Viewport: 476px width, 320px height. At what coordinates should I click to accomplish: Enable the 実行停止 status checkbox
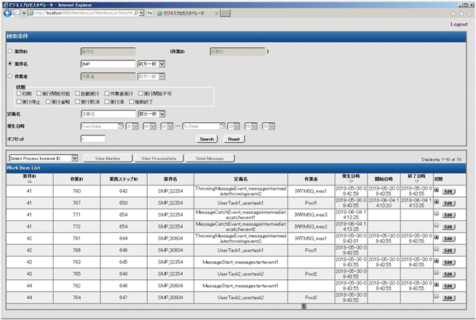click(x=17, y=102)
